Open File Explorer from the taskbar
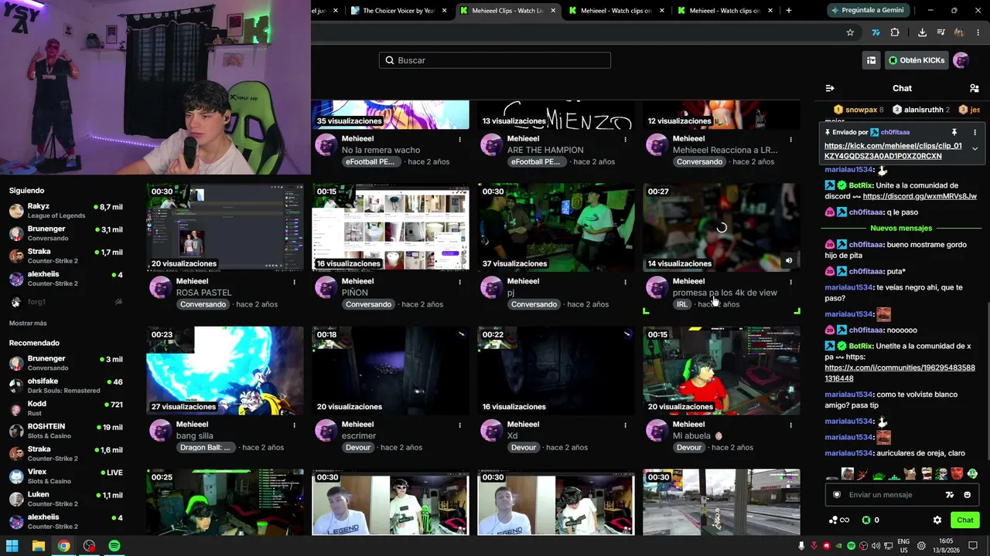Screen dimensions: 990x556 pos(38,546)
